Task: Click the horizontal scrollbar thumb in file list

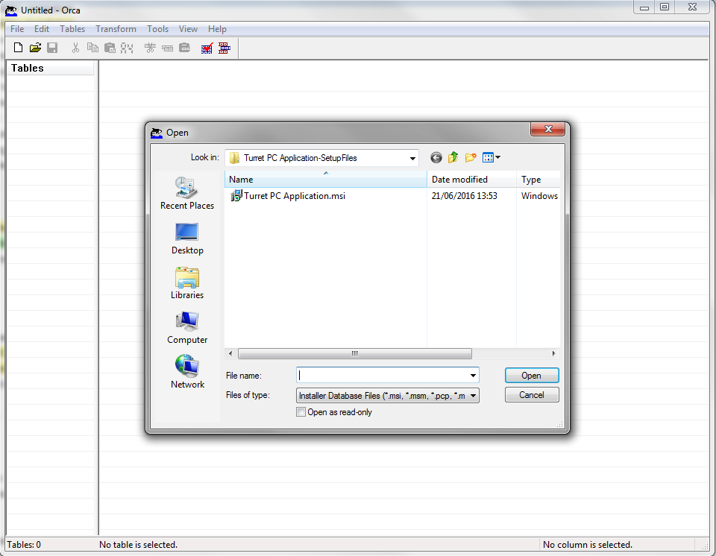Action: (x=355, y=354)
